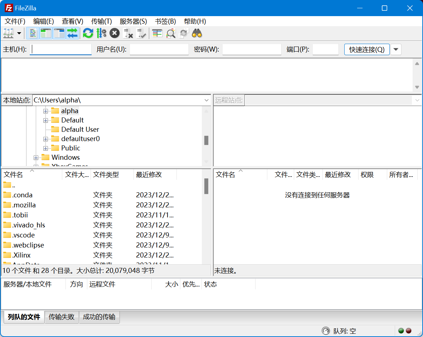The height and width of the screenshot is (337, 423).
Task: Toggle transfer queue display
Action: tap(72, 33)
